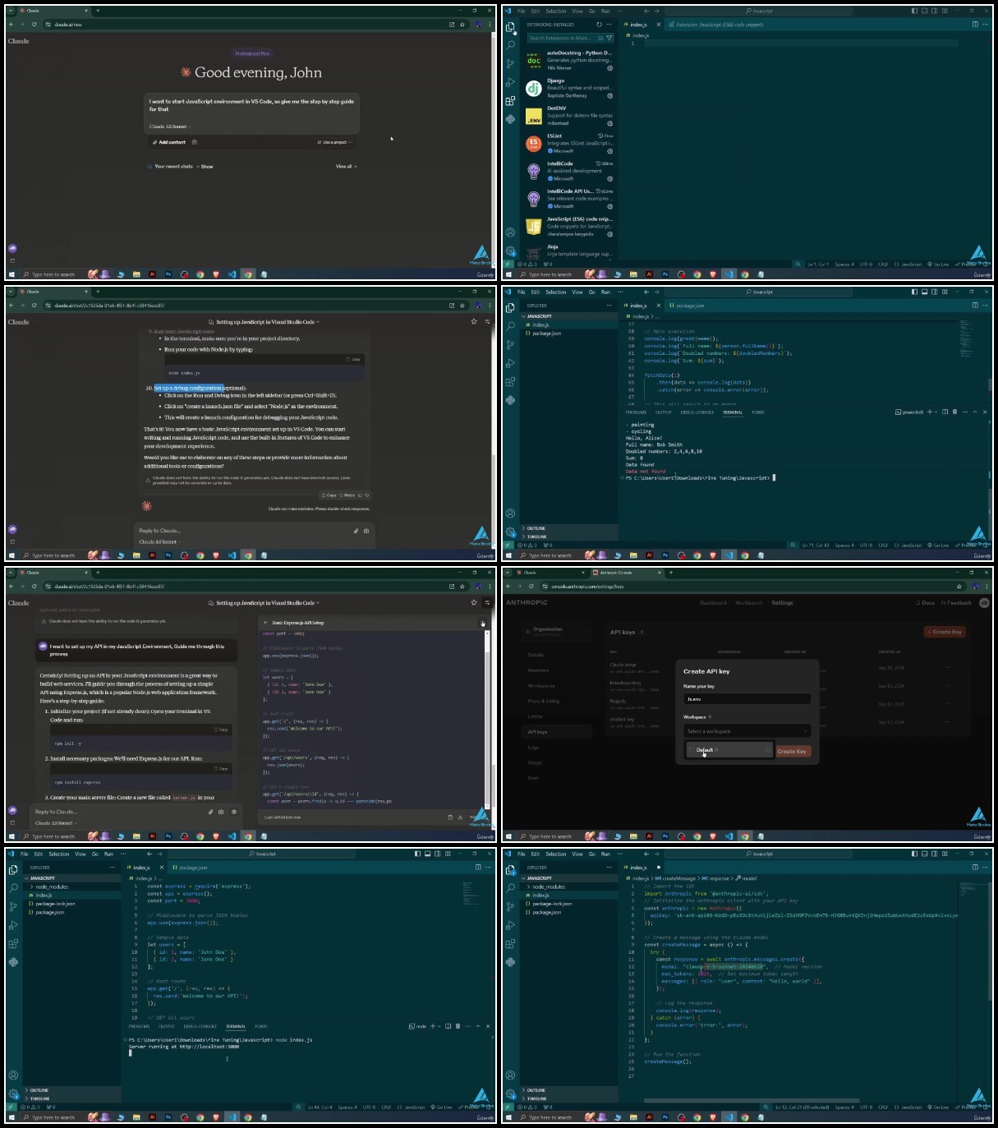Screen dimensions: 998x1128
Task: Refresh the installed extensions list
Action: 599,25
